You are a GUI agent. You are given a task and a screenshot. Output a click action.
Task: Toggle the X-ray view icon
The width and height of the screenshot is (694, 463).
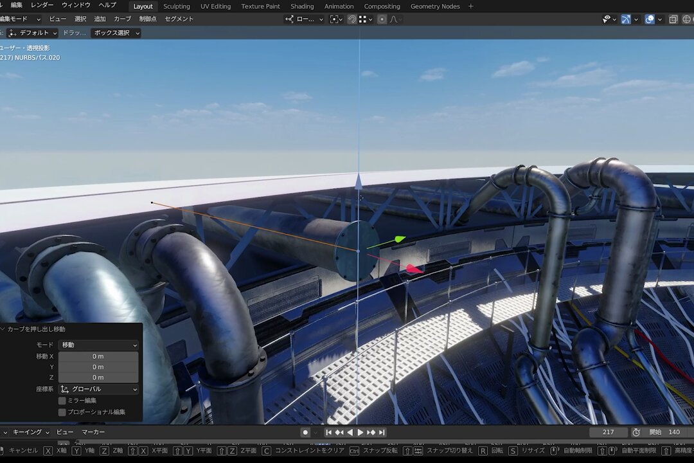pos(673,19)
